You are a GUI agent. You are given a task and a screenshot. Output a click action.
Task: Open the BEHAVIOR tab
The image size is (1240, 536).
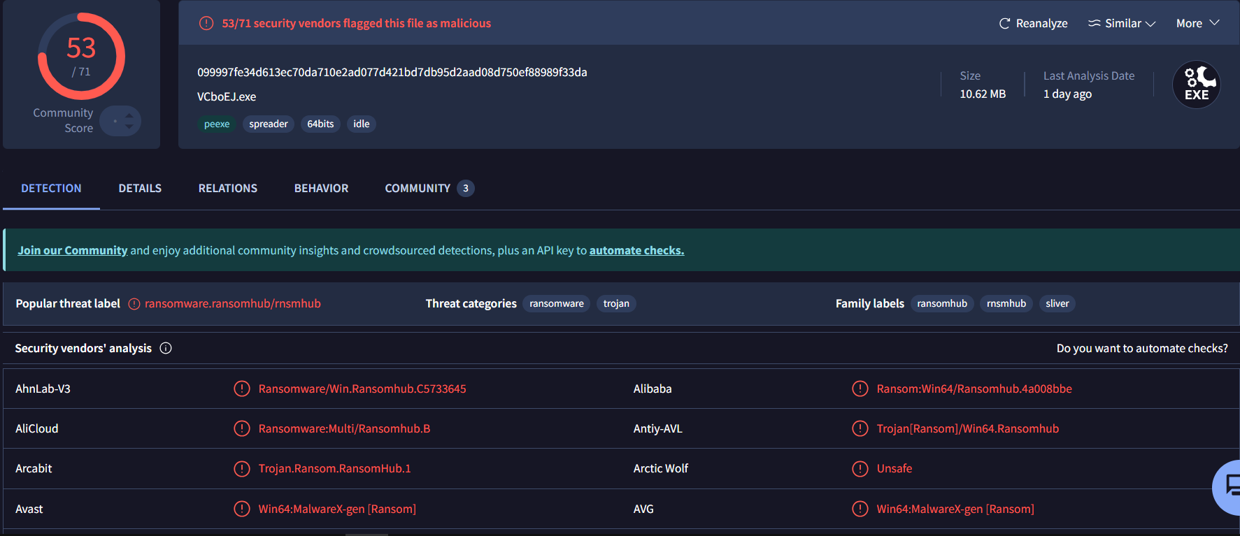click(x=321, y=189)
